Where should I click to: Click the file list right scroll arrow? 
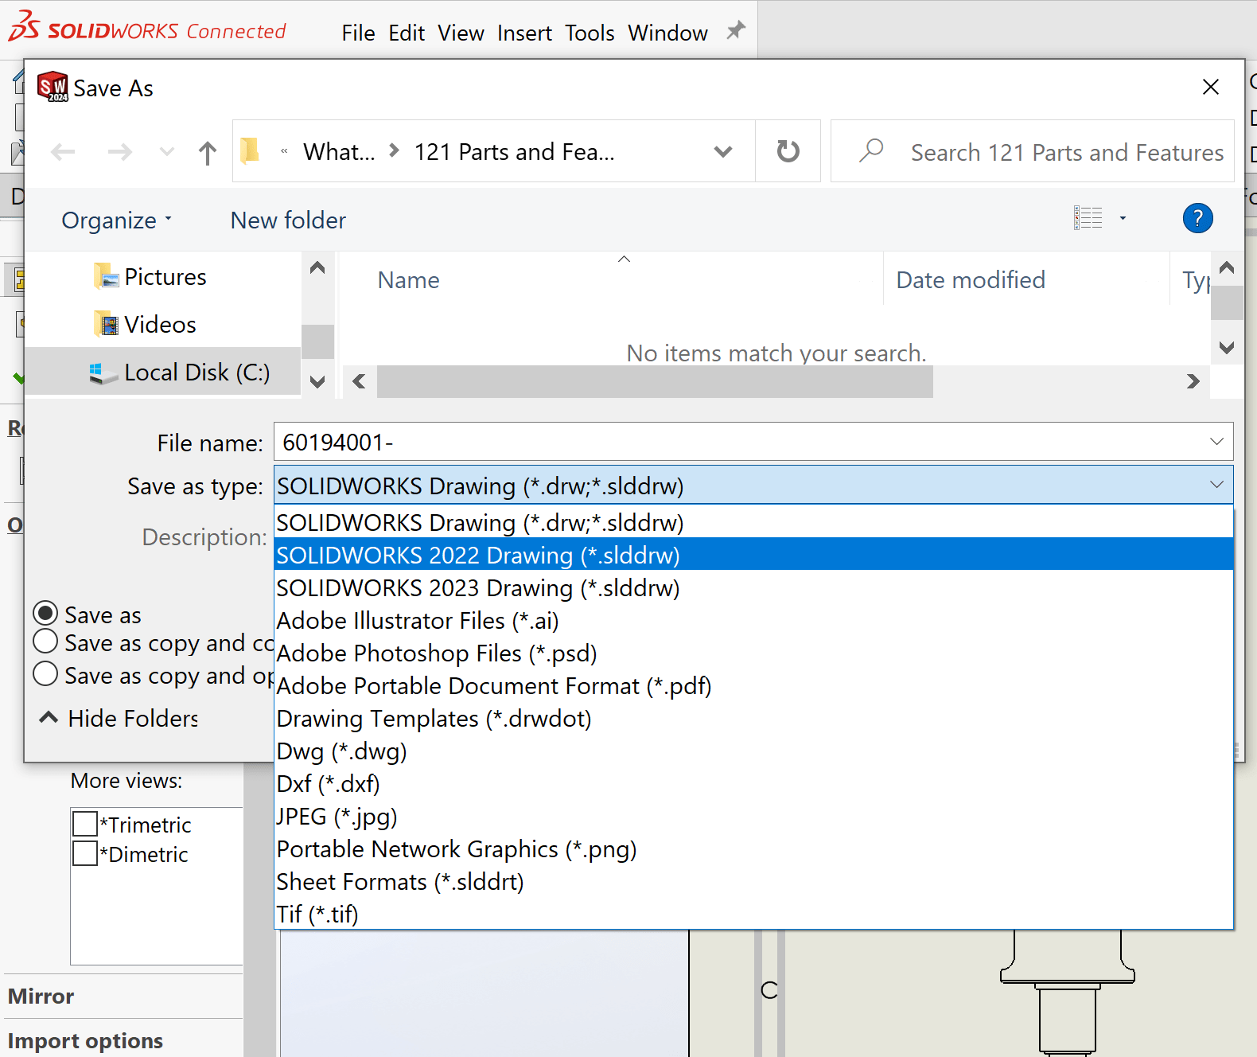1193,381
